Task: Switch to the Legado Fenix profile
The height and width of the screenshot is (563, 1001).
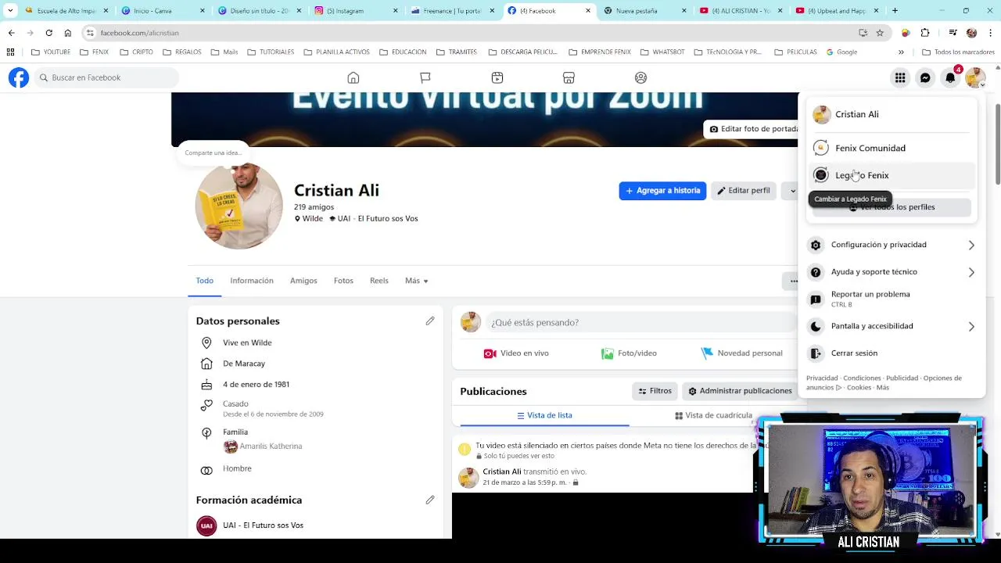Action: coord(892,175)
